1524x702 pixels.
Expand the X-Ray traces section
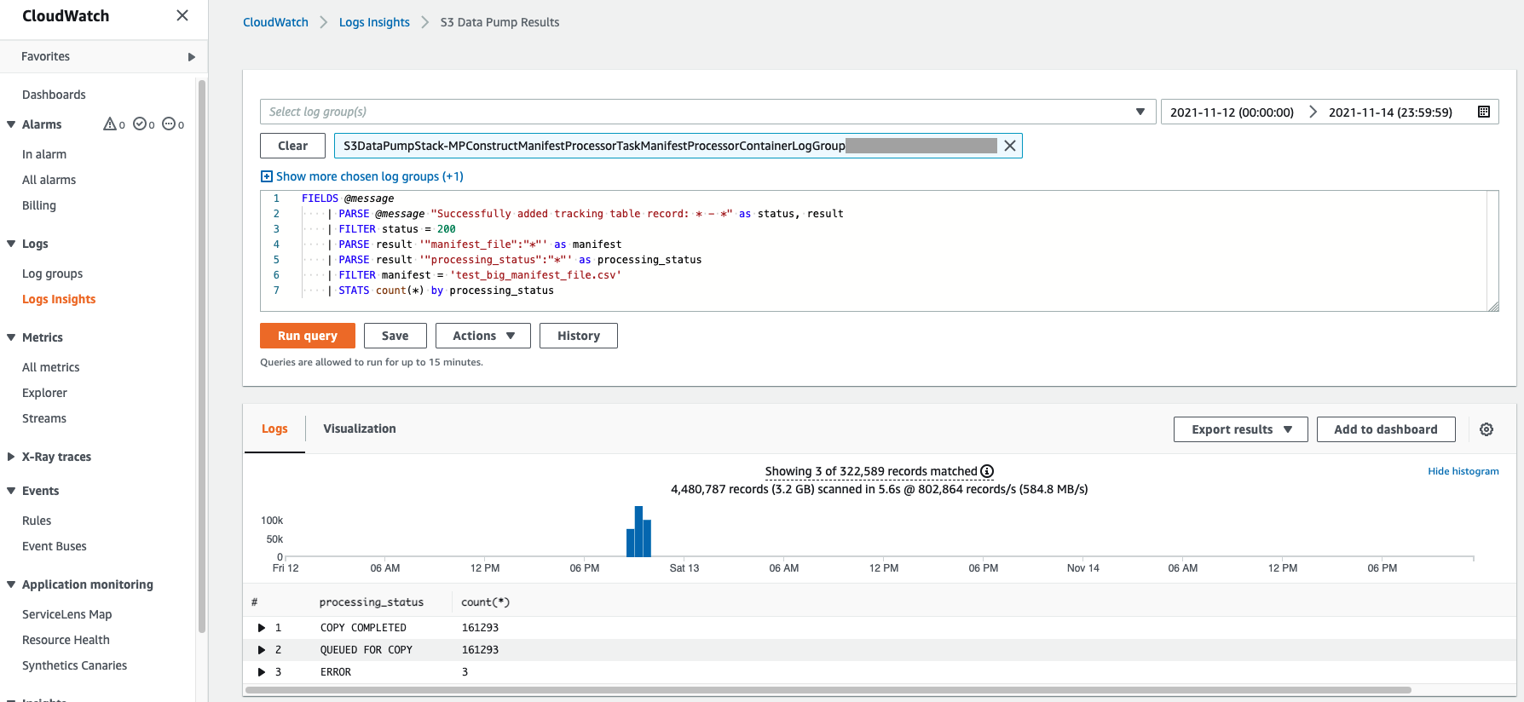(11, 457)
